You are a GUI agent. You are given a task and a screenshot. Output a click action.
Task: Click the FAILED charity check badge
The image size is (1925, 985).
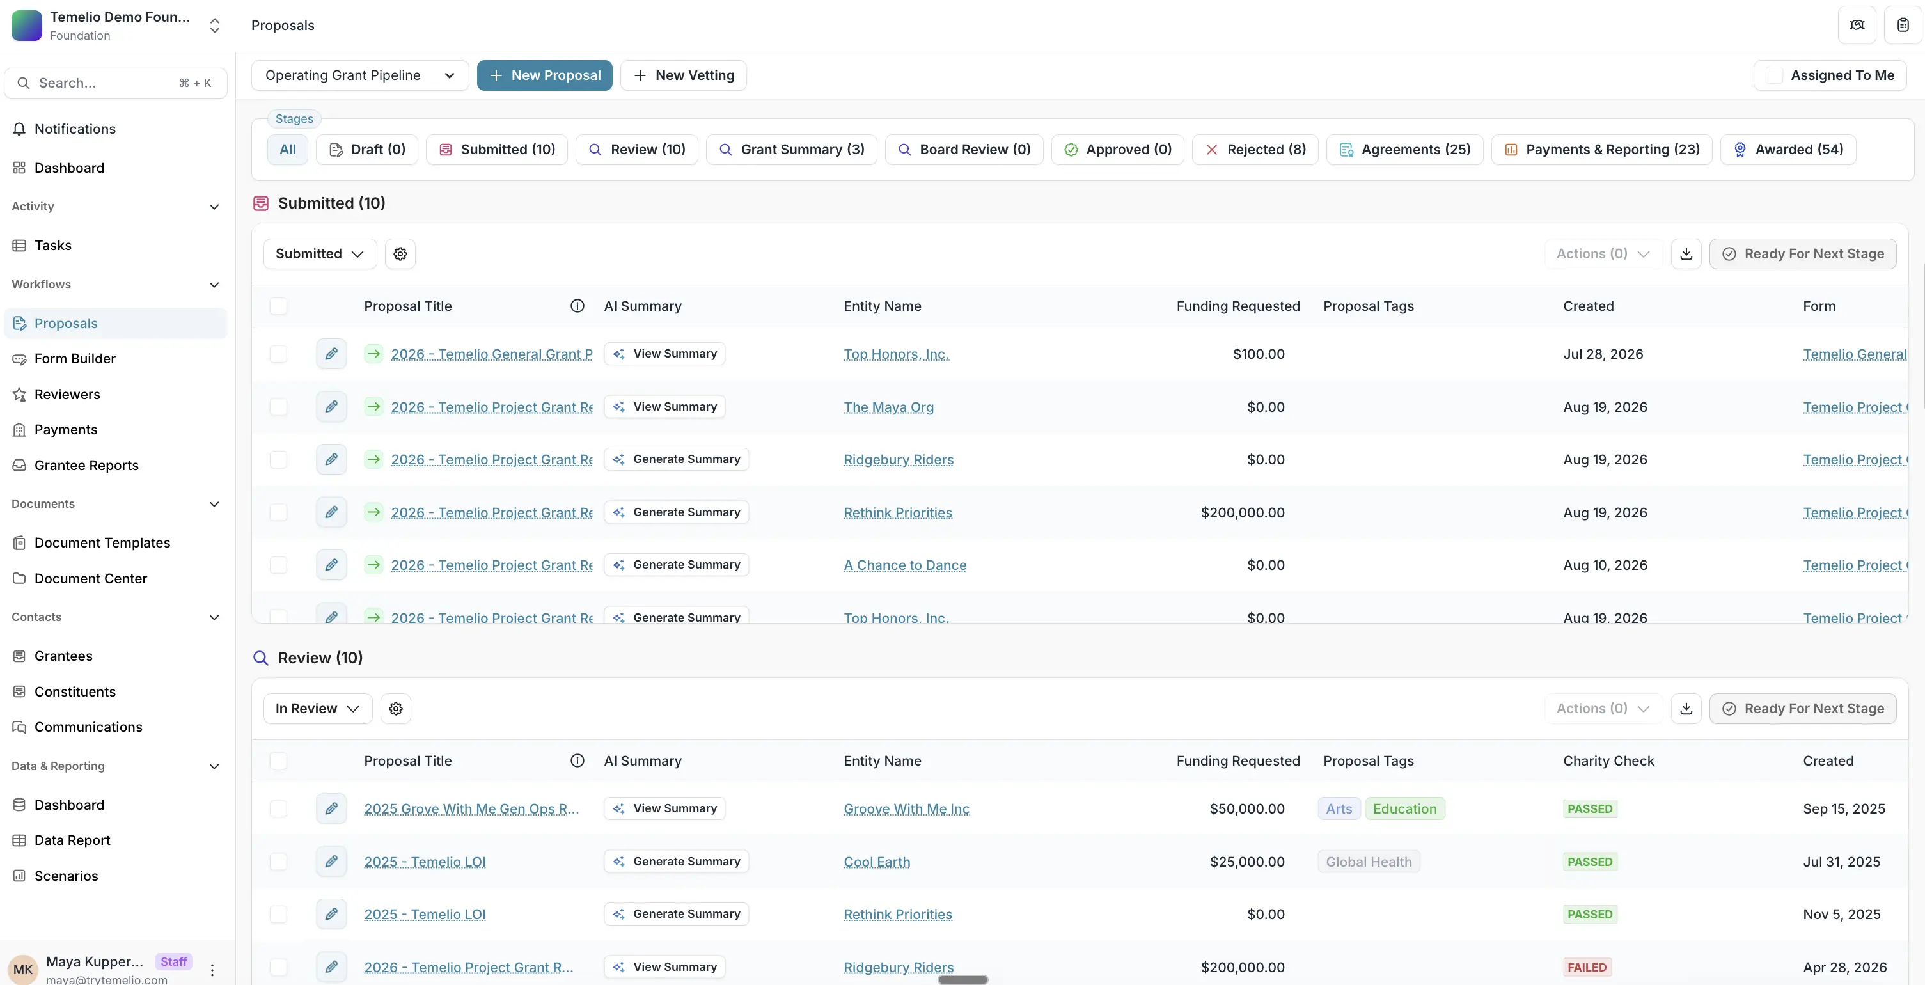pos(1587,967)
